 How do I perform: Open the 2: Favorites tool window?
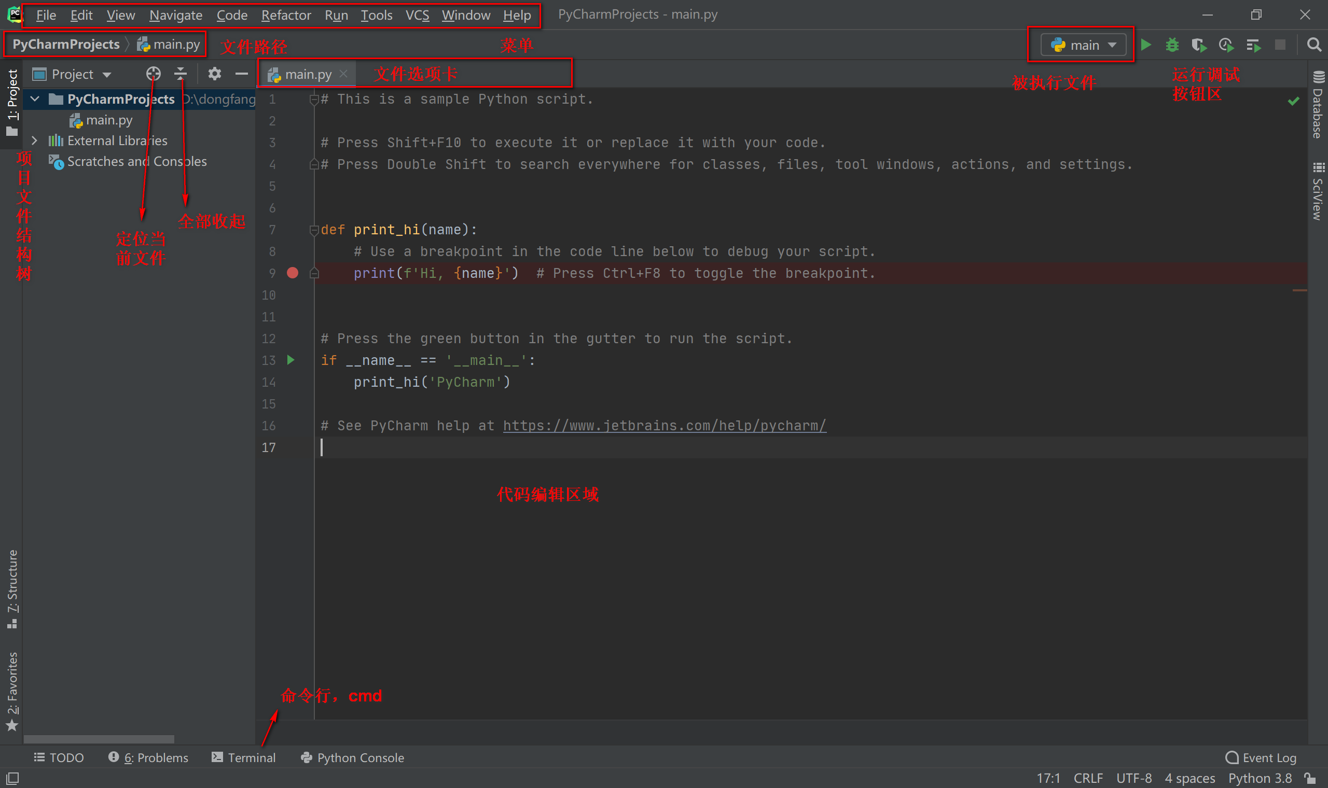click(x=12, y=692)
